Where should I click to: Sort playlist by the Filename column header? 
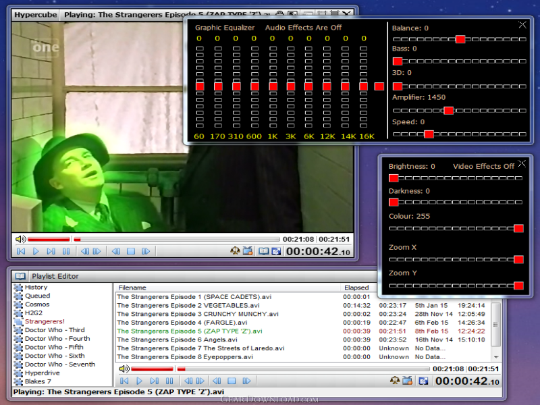132,288
